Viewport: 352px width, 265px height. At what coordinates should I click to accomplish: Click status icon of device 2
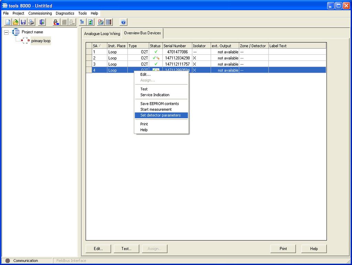[156, 58]
